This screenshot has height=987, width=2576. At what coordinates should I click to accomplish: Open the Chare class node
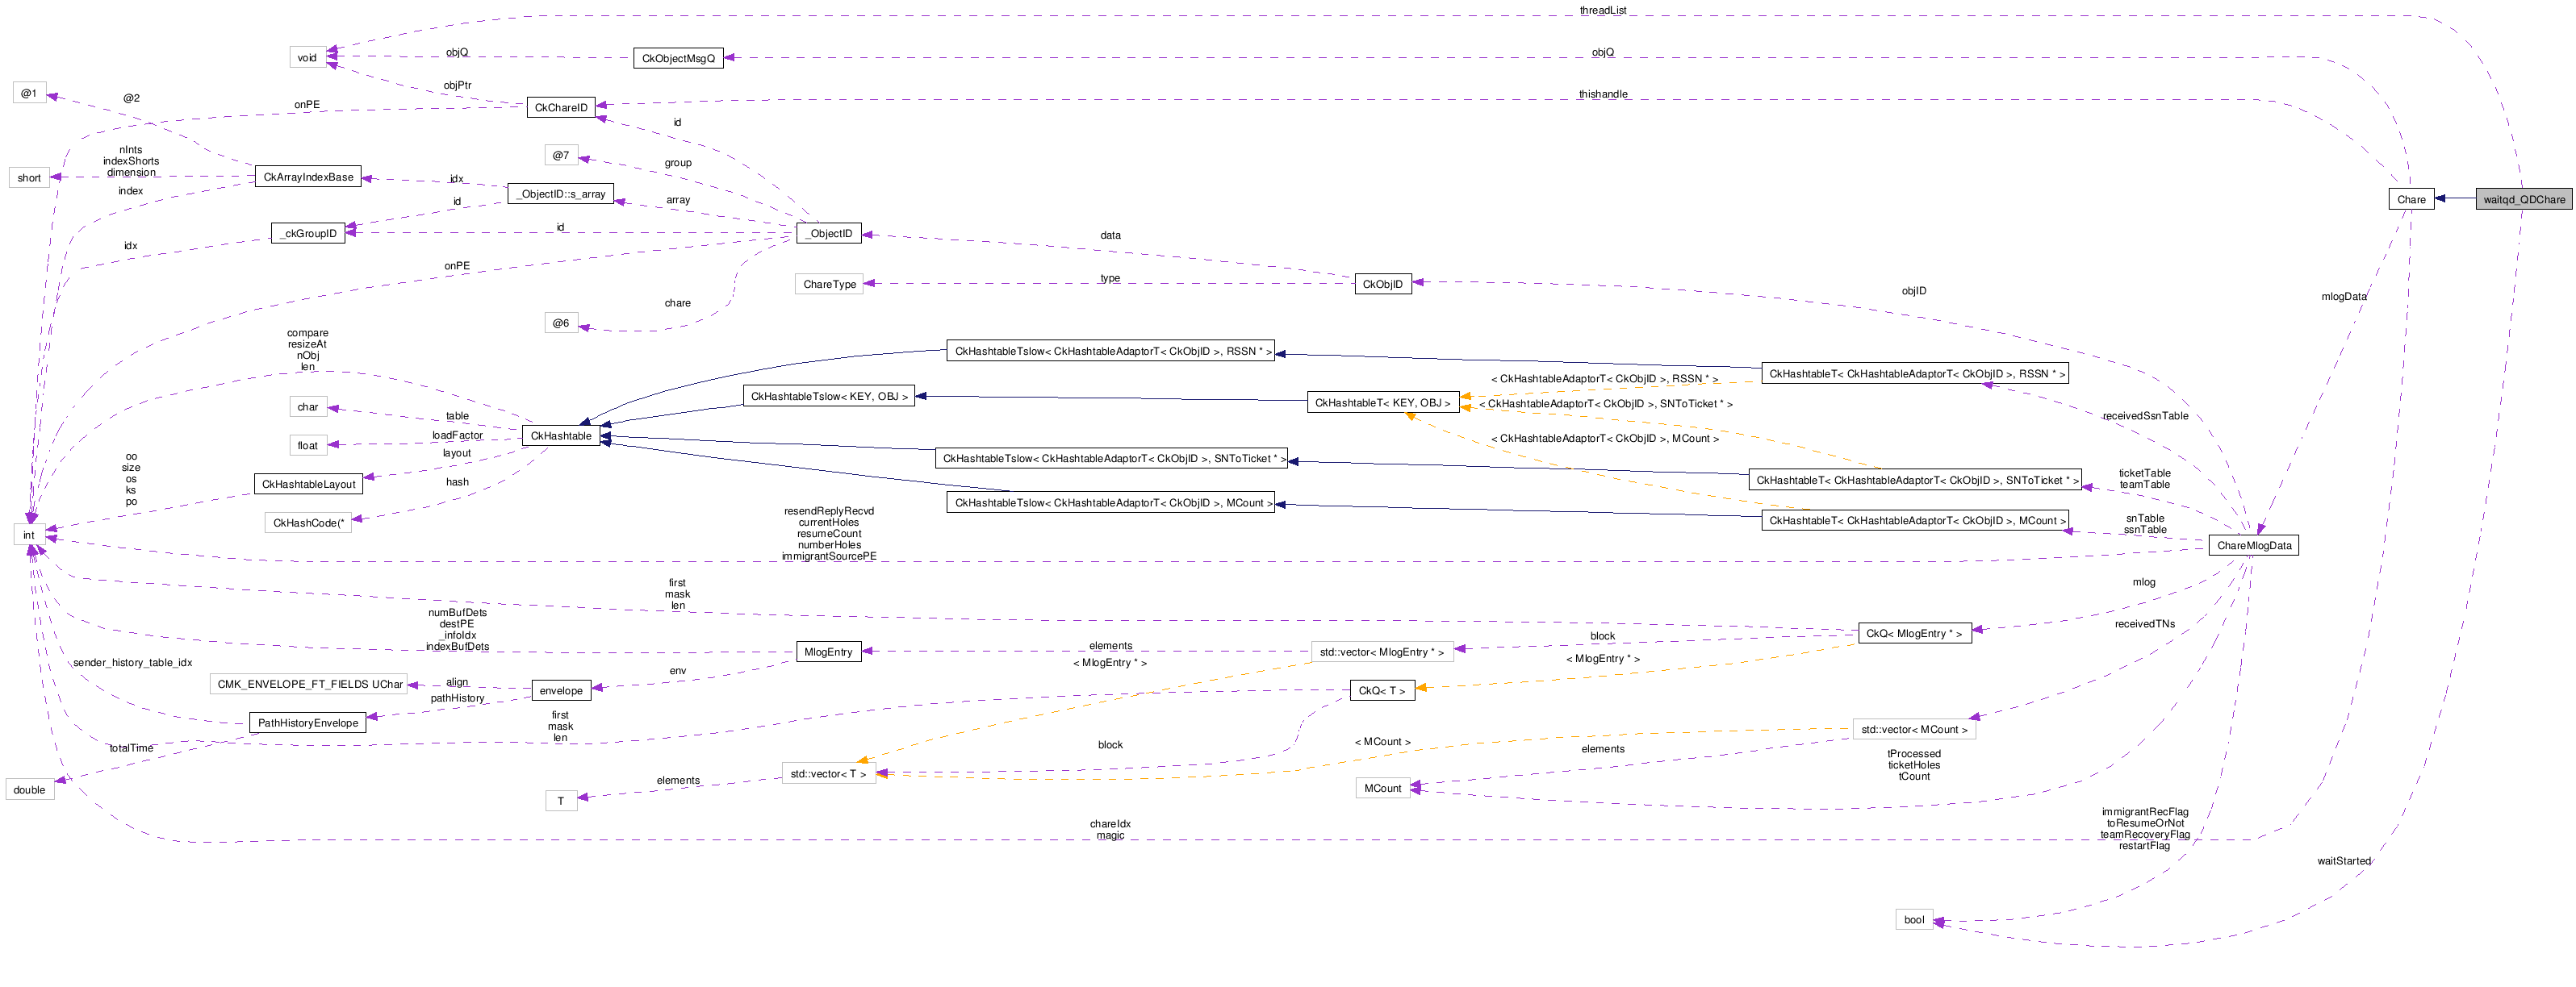coord(2410,199)
